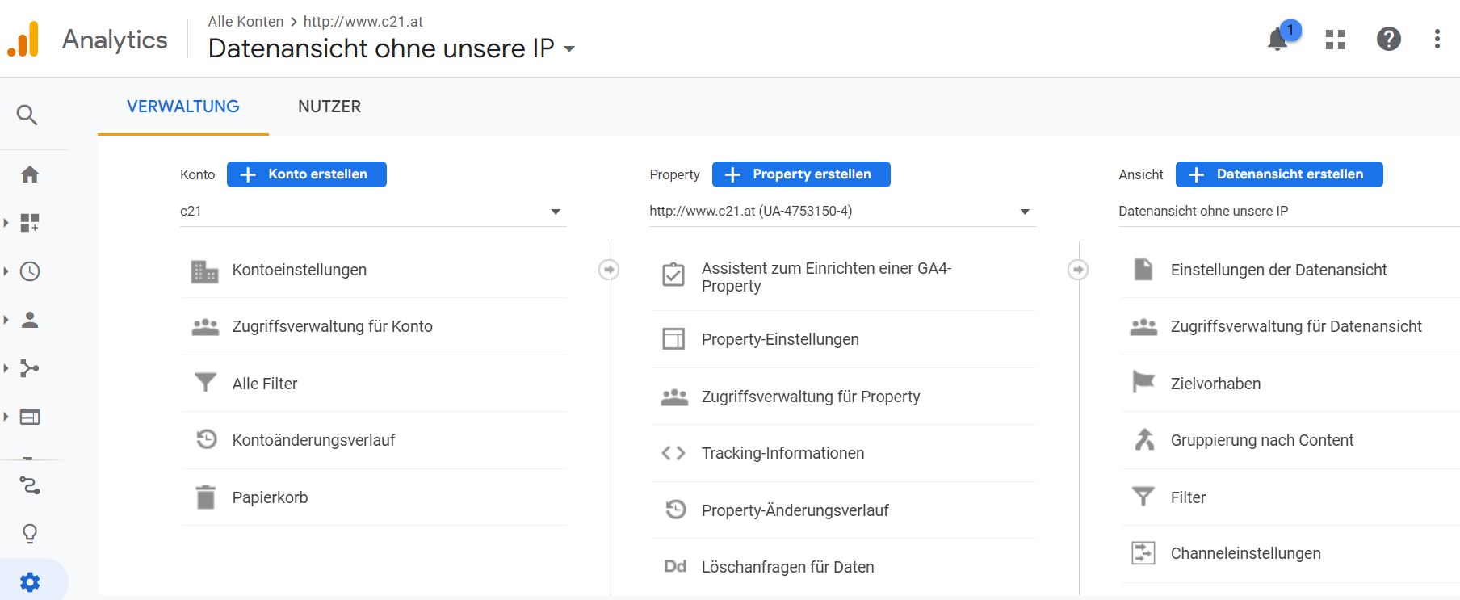Expand the Behavior sidebar section arrow
The height and width of the screenshot is (600, 1460).
[6, 417]
